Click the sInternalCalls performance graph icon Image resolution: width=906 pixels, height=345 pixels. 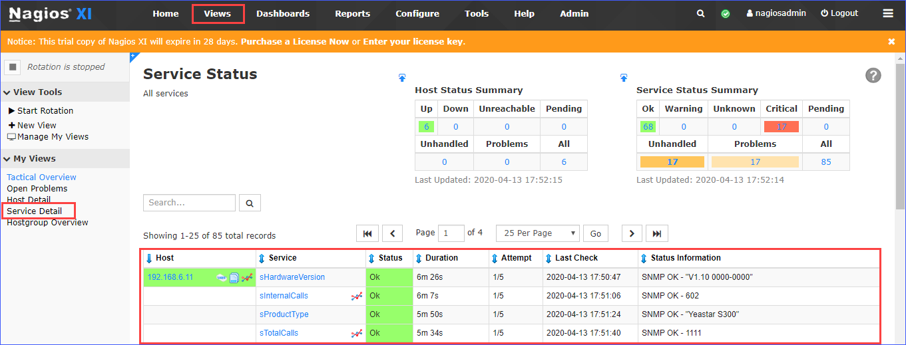[356, 296]
